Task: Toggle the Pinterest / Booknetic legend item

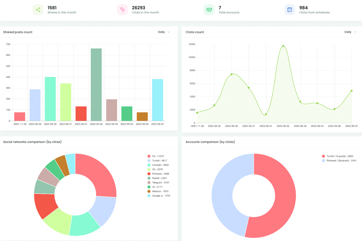Action: 339,160
